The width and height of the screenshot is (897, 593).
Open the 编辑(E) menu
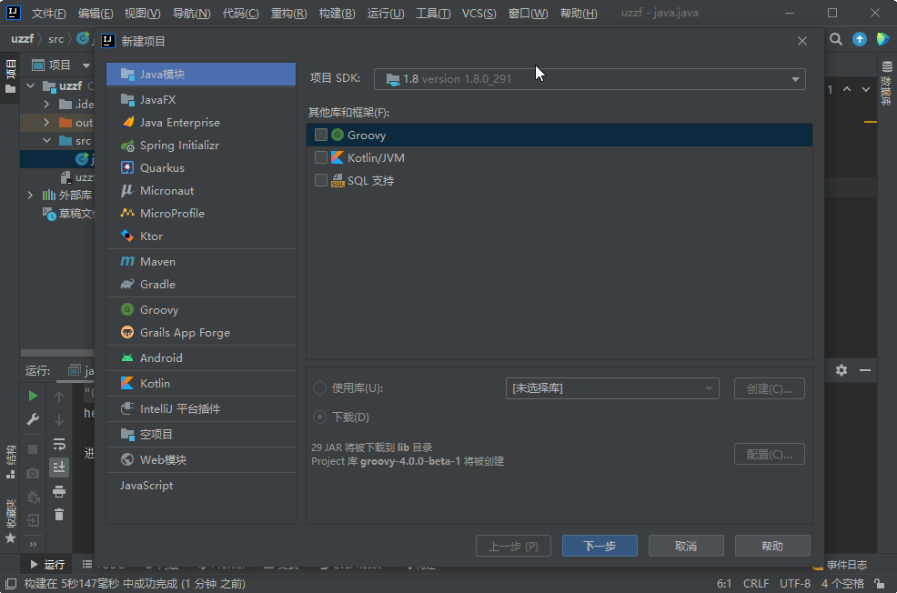96,13
